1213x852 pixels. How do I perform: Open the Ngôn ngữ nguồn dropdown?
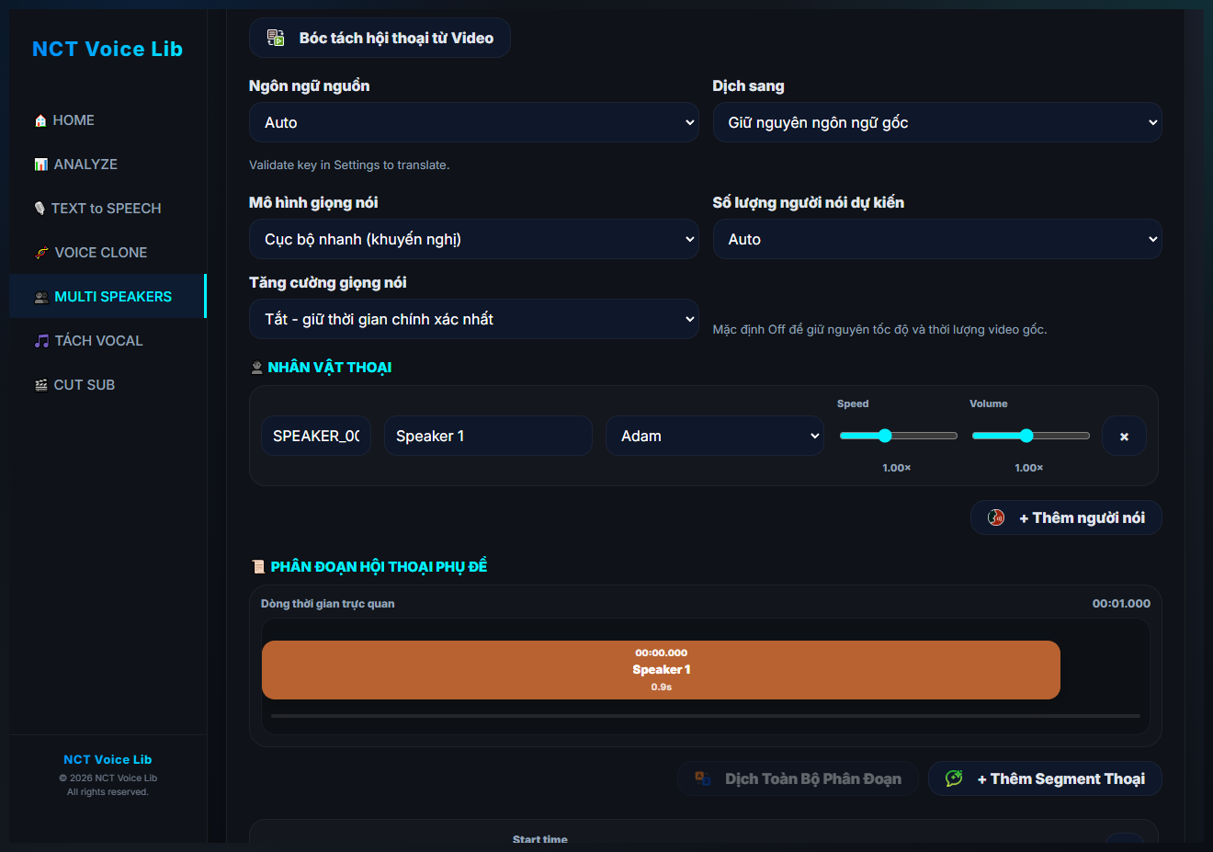click(474, 122)
